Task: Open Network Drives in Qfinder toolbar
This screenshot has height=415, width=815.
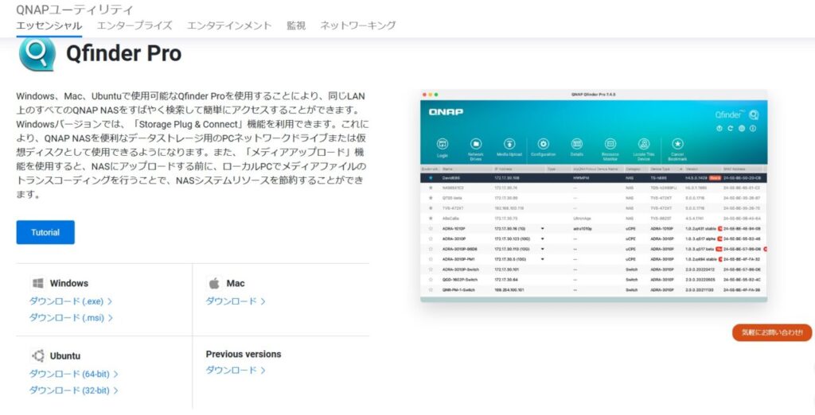Action: point(476,144)
